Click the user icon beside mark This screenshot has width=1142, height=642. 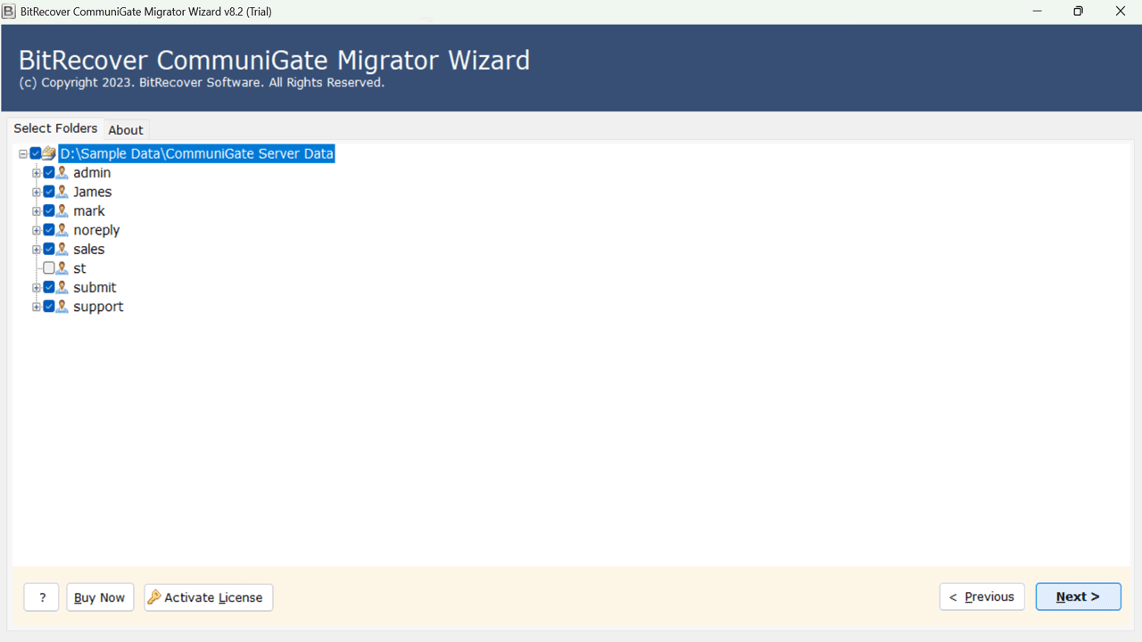click(62, 211)
